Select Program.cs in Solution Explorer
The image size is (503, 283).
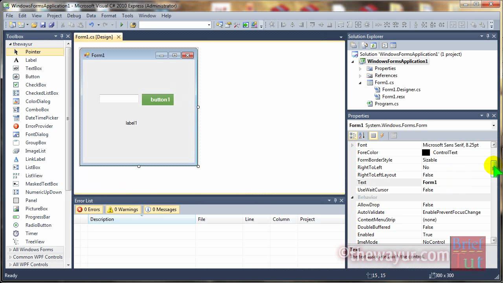click(x=387, y=104)
